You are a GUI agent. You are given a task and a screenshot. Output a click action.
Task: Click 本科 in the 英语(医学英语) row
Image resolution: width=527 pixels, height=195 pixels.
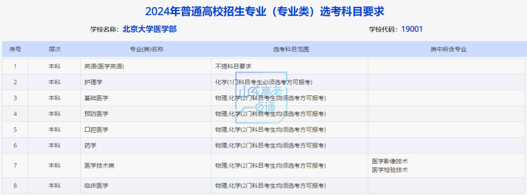[x=55, y=66]
